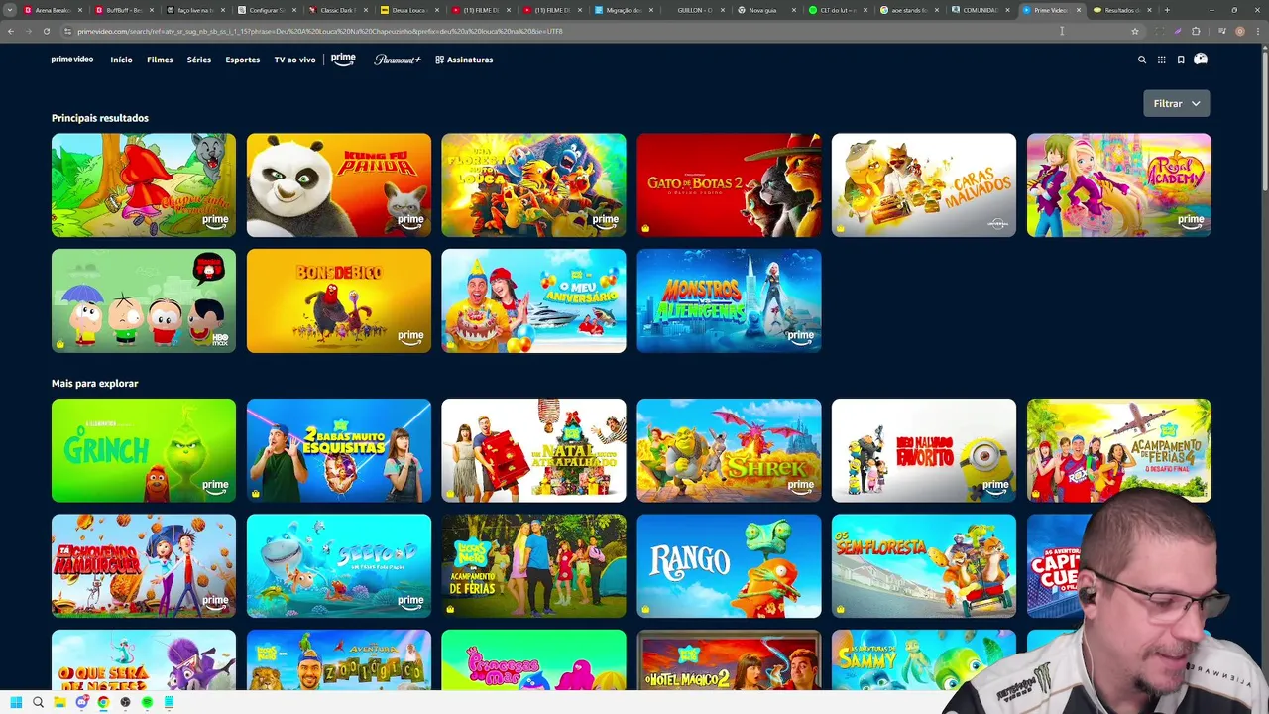This screenshot has width=1269, height=714.
Task: Open Spotify from the taskbar
Action: point(147,702)
